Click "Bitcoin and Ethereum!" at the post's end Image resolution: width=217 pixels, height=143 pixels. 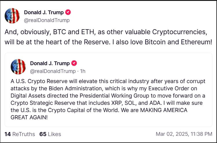pos(182,42)
